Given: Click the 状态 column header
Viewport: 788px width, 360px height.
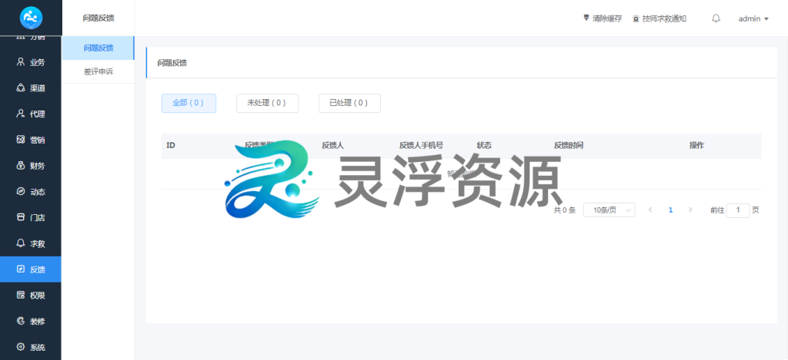Looking at the screenshot, I should [484, 145].
